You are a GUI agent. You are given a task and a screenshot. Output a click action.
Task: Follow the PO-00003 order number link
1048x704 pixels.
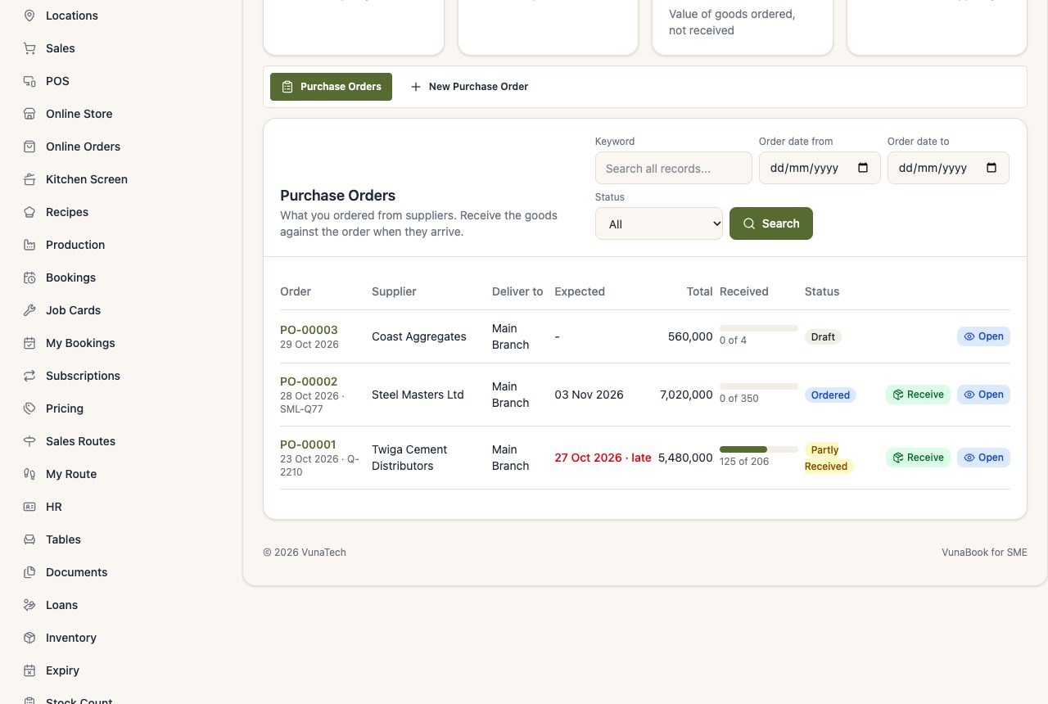pyautogui.click(x=309, y=330)
